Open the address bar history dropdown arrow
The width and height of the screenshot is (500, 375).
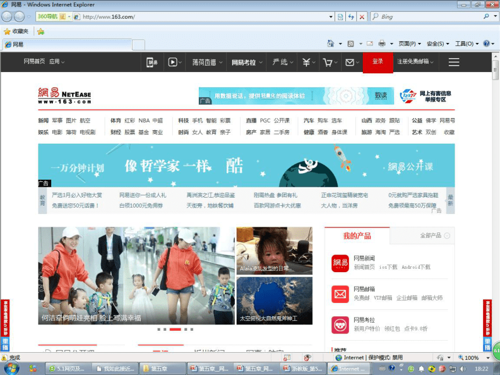[x=331, y=17]
